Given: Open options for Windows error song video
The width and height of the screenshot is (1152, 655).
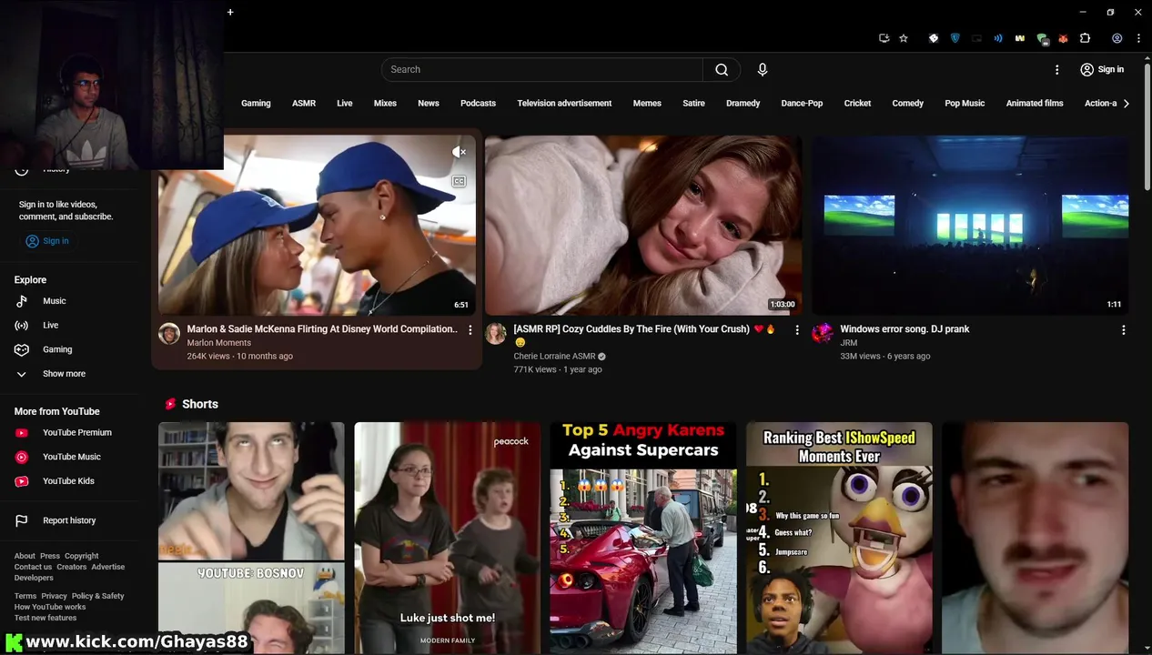Looking at the screenshot, I should (x=1124, y=329).
